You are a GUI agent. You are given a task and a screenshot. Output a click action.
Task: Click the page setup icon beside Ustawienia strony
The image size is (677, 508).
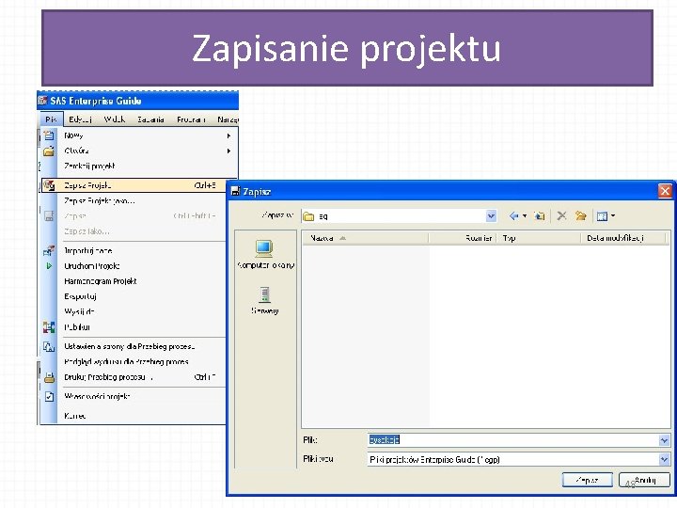coord(49,346)
